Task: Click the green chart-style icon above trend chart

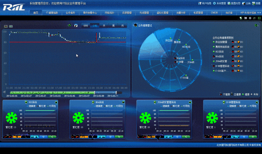Action: tap(11, 26)
